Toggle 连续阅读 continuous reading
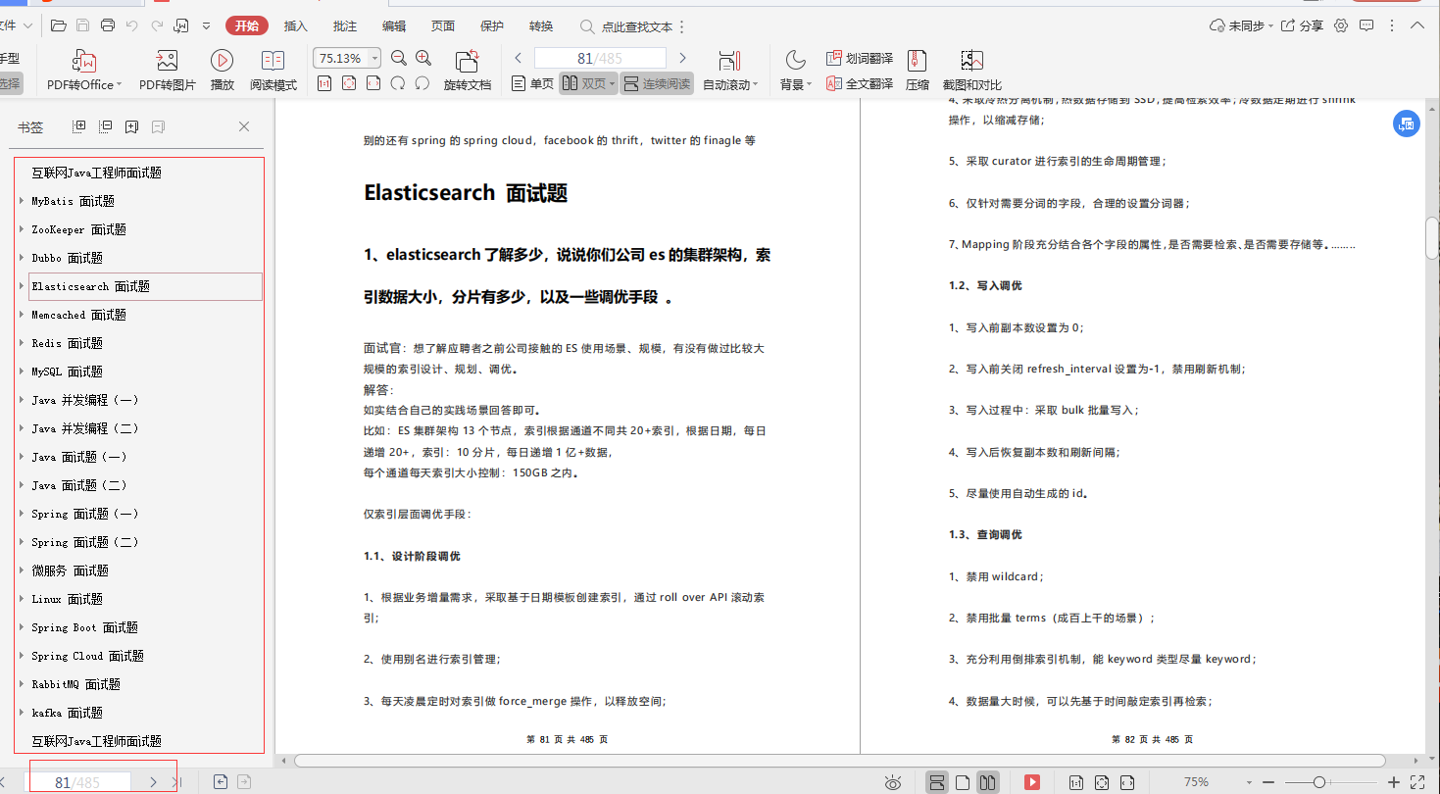The height and width of the screenshot is (794, 1440). tap(657, 83)
